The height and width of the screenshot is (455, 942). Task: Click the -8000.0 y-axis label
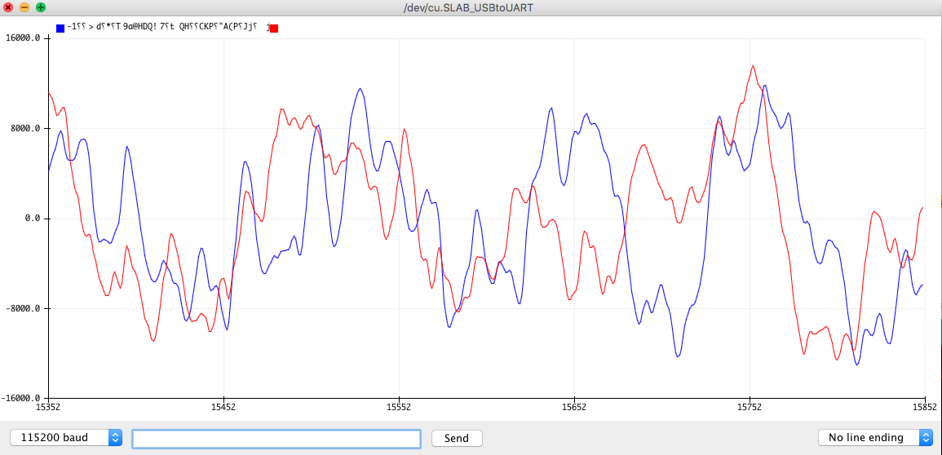tap(22, 308)
